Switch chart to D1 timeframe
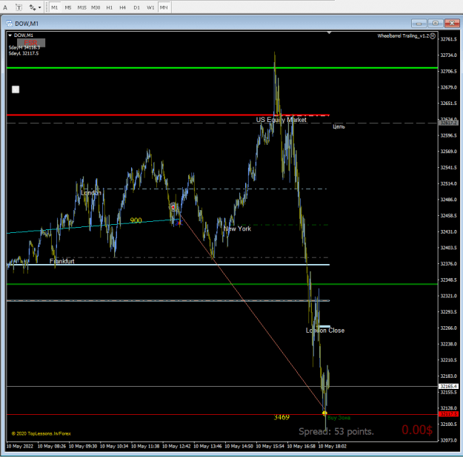 point(136,7)
